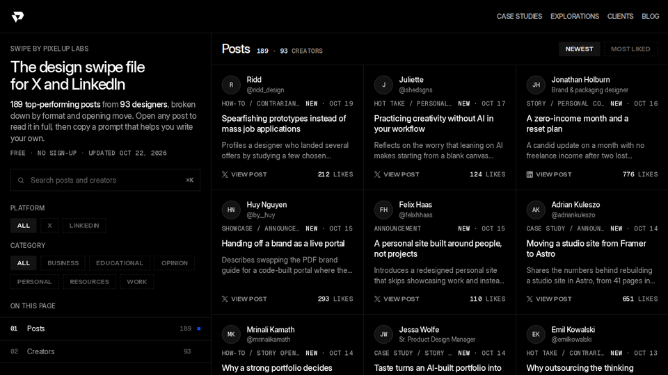The image size is (668, 375).
Task: Open View Post on Felix Haas's card
Action: coord(397,299)
